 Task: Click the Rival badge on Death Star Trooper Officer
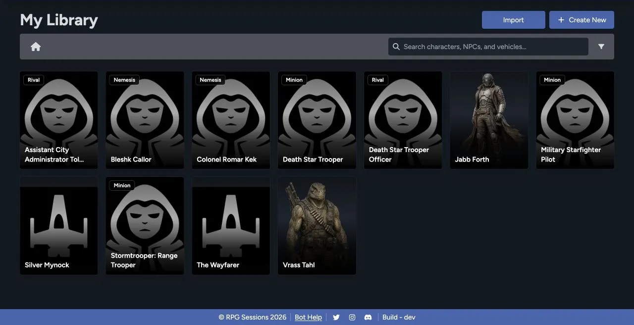click(378, 80)
